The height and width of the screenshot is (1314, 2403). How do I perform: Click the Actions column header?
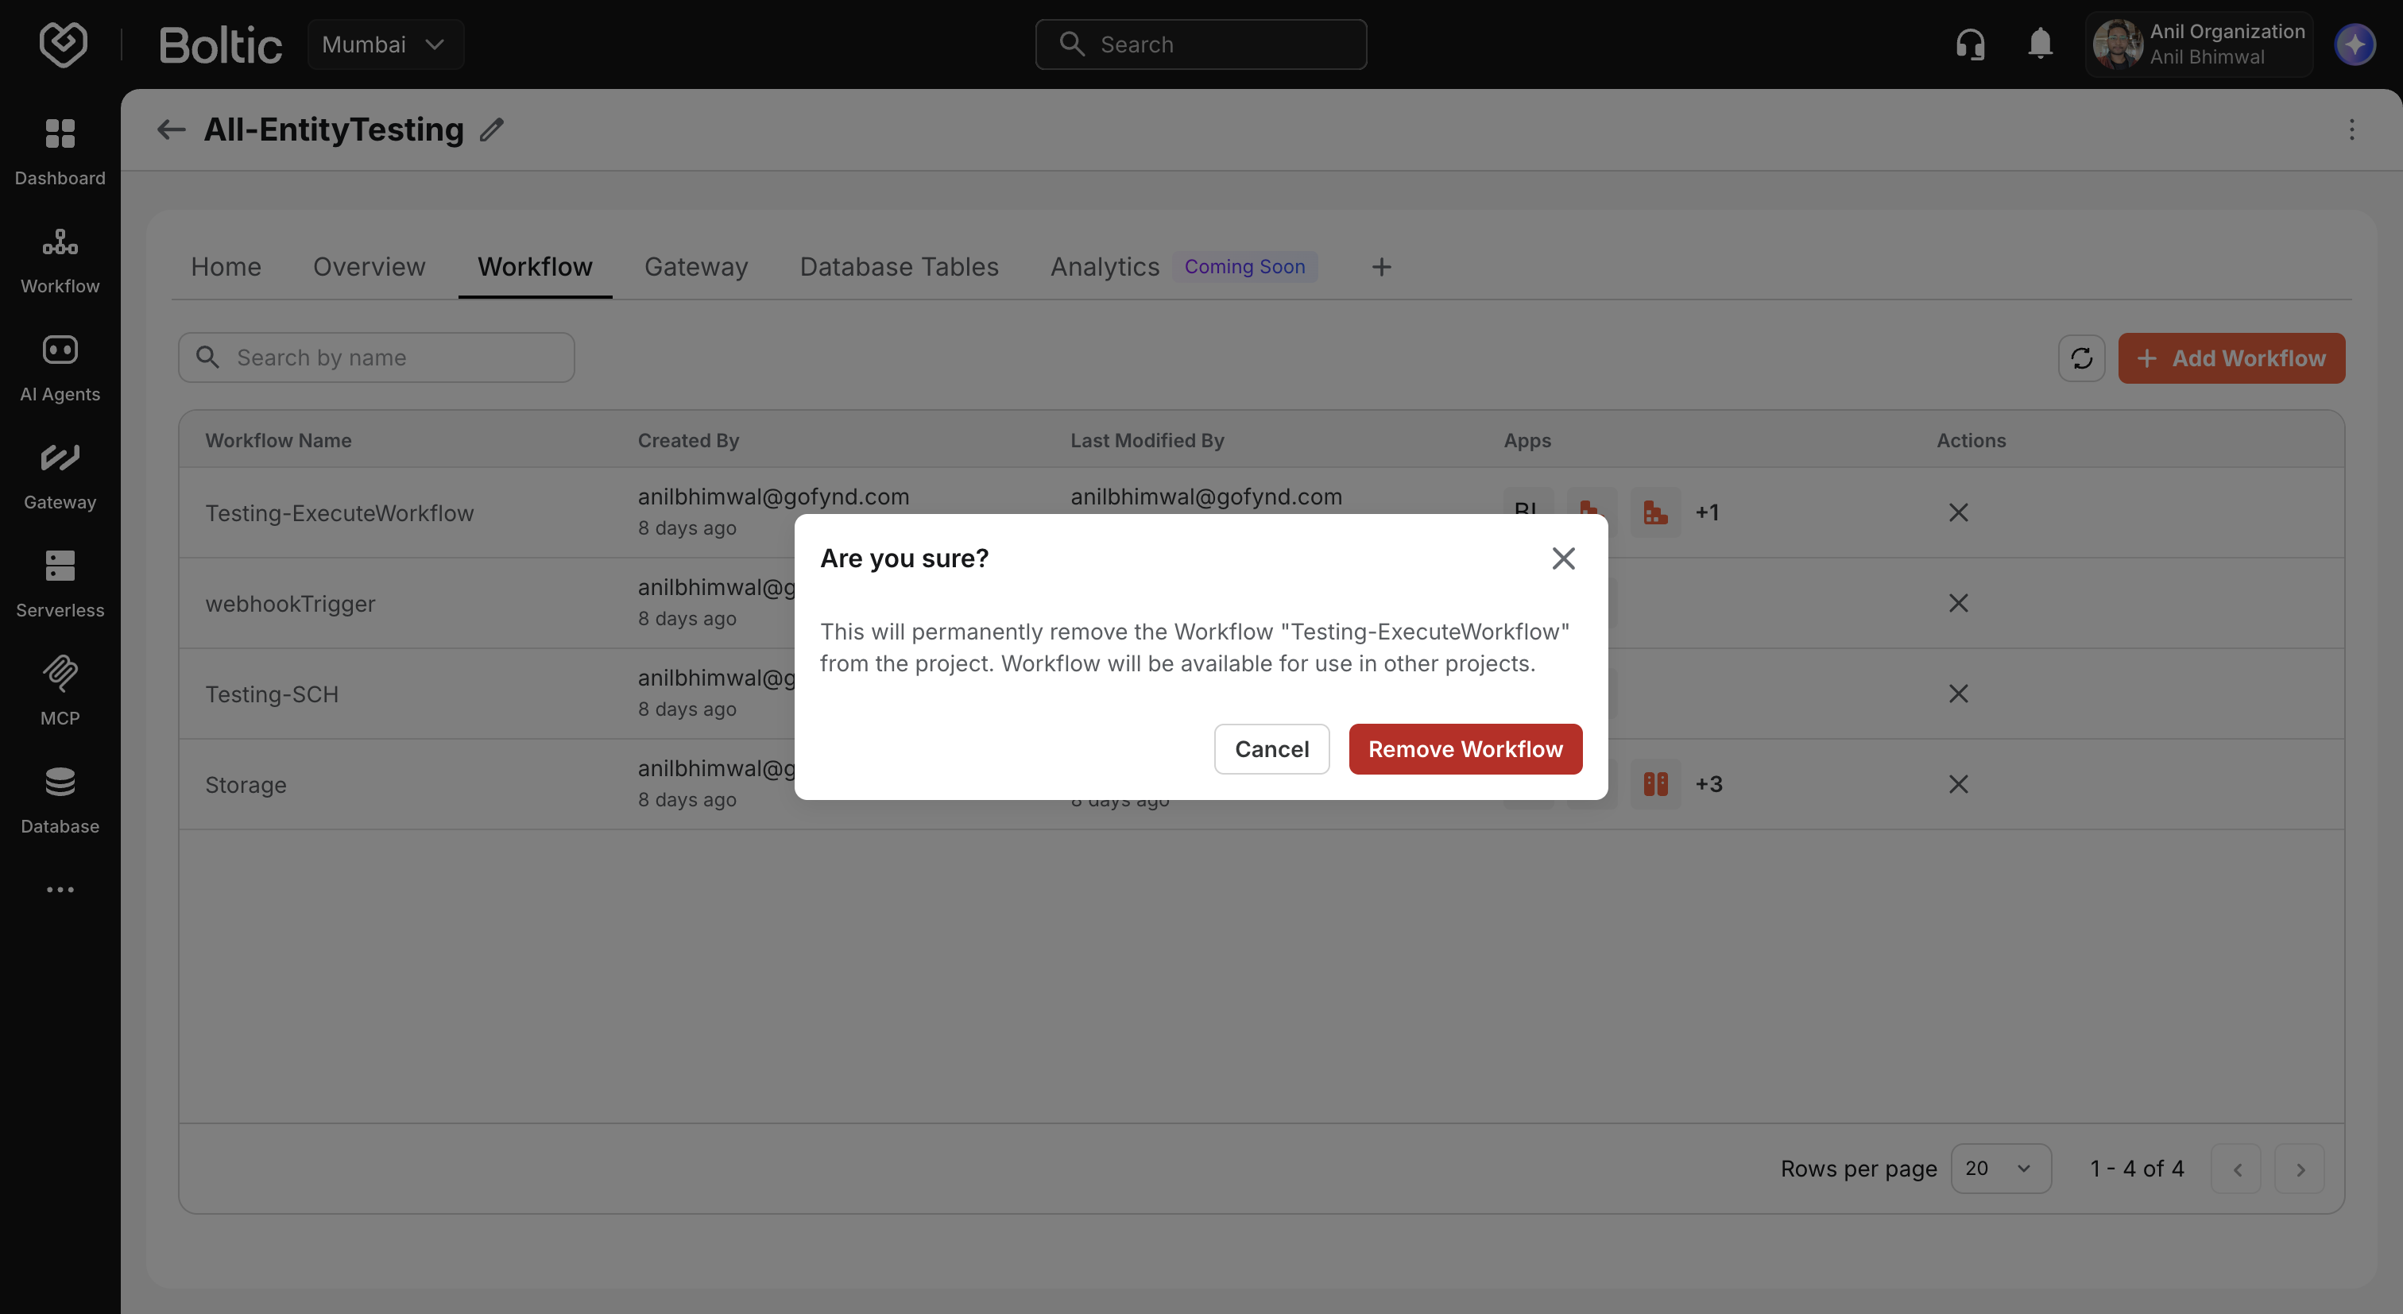point(1971,440)
